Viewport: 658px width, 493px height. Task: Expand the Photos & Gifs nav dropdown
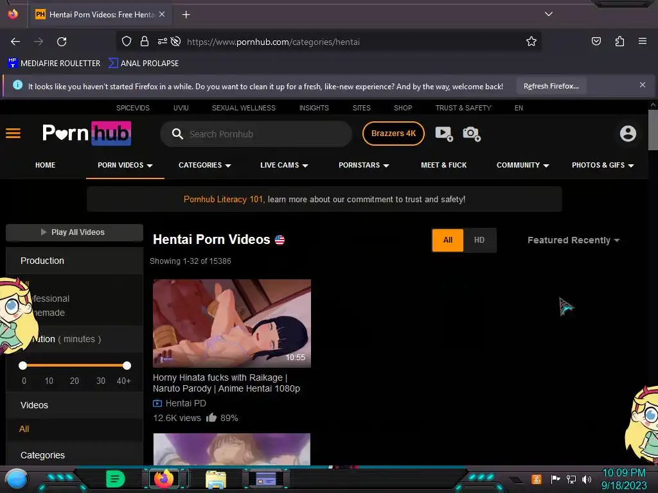coord(603,165)
